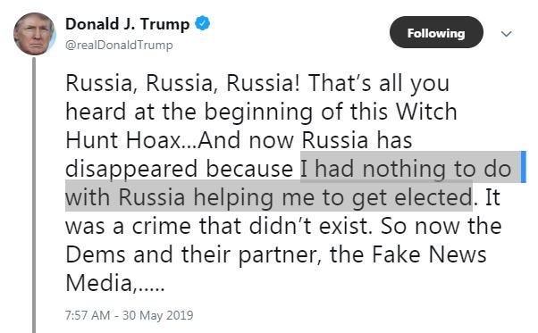Open the profile avatar photo
This screenshot has height=333, width=538.
coord(34,34)
